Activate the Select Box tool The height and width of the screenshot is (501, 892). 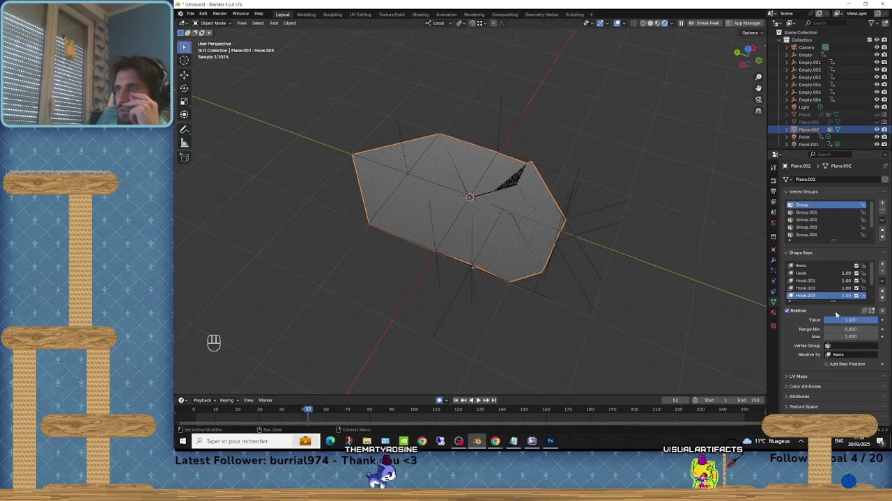pyautogui.click(x=184, y=47)
